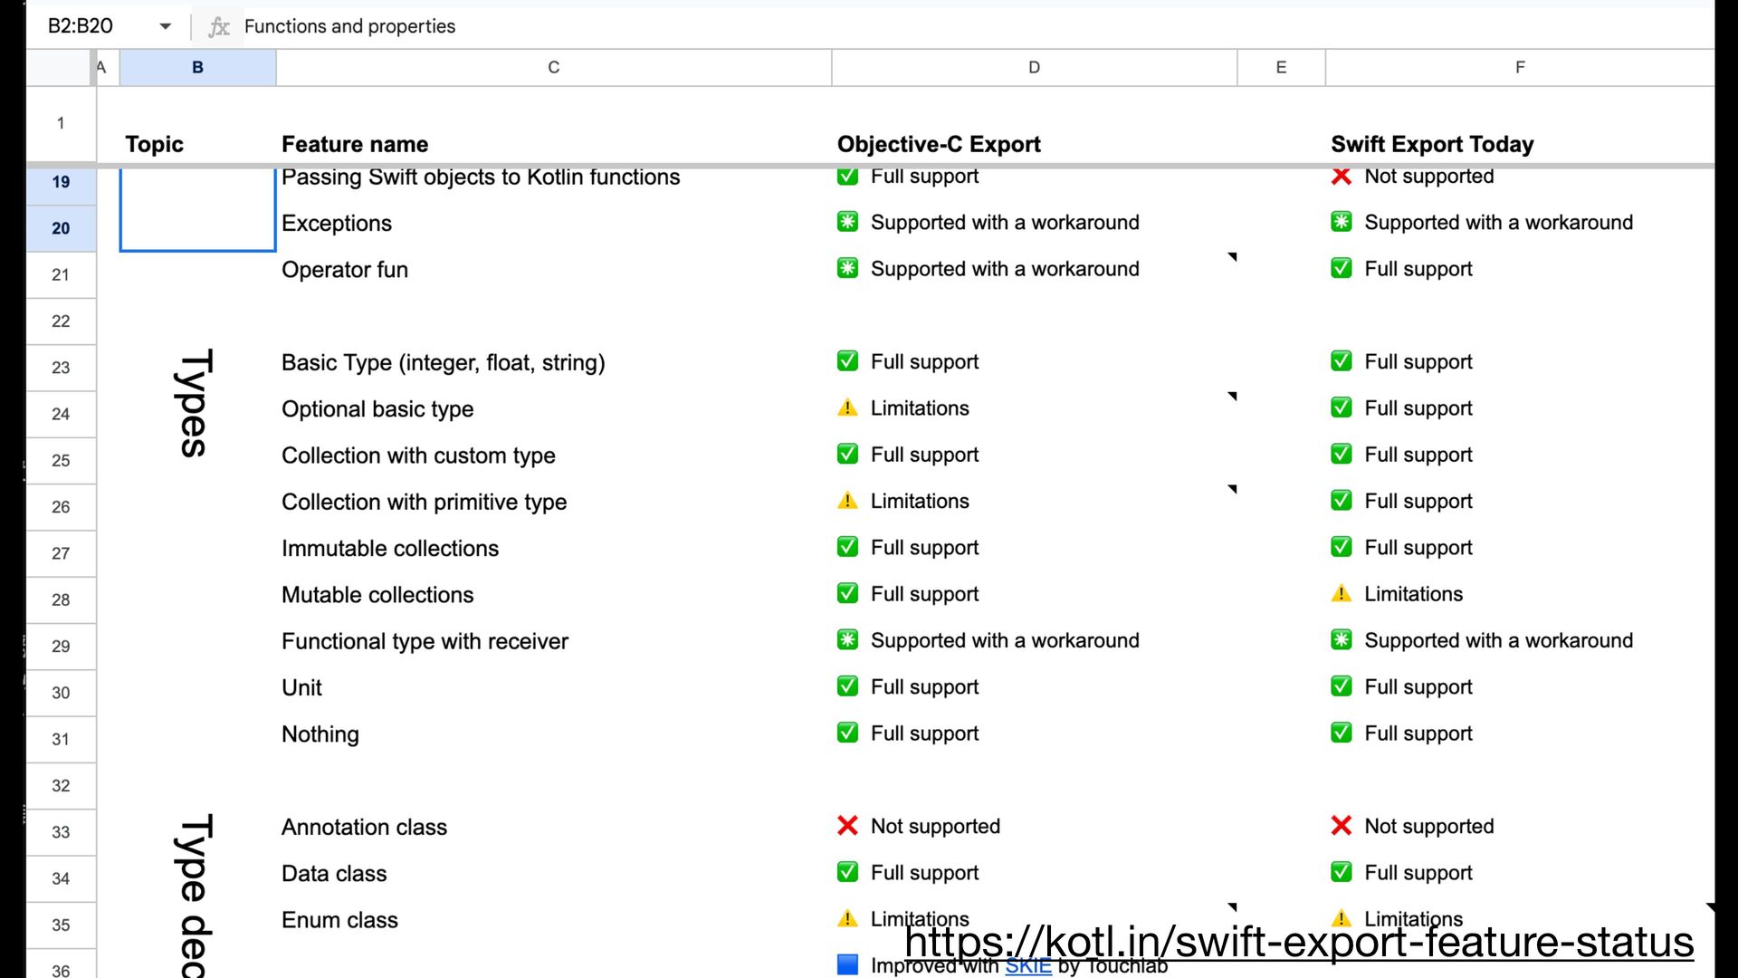Select column D header

coord(1034,67)
